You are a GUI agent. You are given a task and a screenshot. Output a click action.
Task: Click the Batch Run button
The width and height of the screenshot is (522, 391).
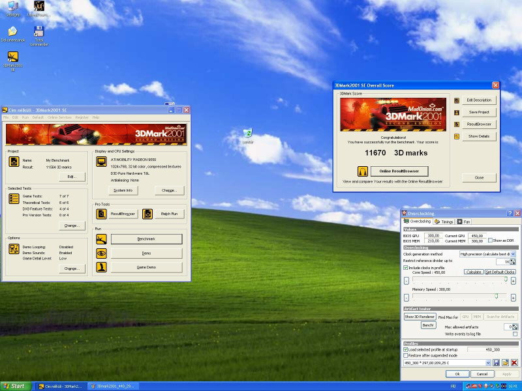pos(169,214)
